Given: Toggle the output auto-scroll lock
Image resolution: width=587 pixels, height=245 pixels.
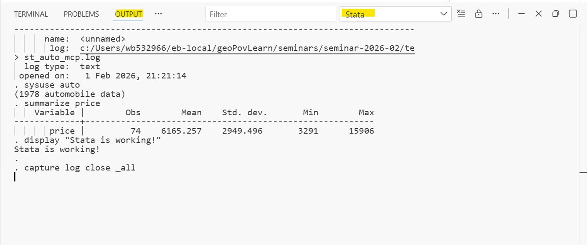Looking at the screenshot, I should [478, 14].
